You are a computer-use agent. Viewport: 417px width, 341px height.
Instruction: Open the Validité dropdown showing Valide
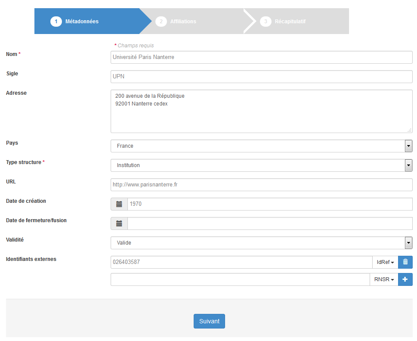click(x=261, y=243)
